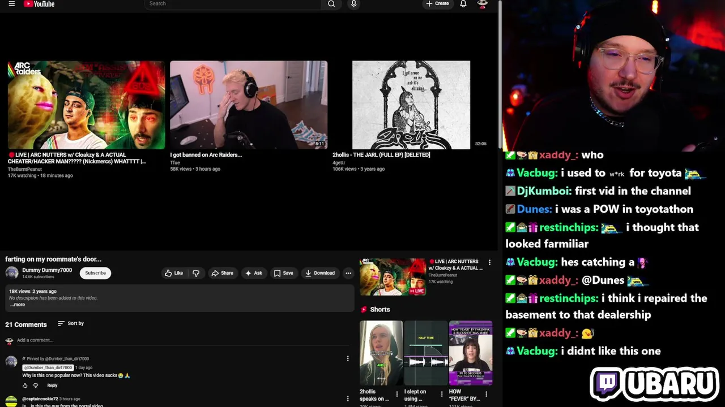
Task: Open 'I slept on using' Short thumbnail
Action: tap(426, 353)
